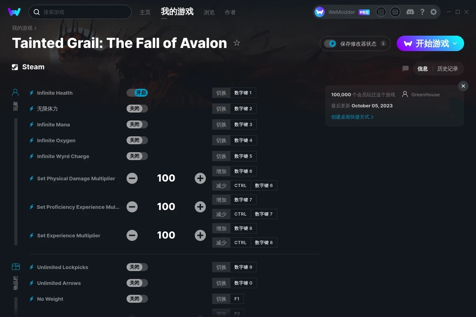Open the settings gear icon
Screen dimensions: 476x317
tap(434, 12)
